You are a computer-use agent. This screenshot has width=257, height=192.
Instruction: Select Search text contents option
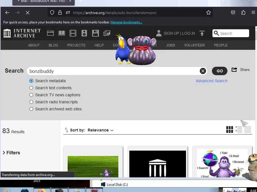click(x=31, y=88)
